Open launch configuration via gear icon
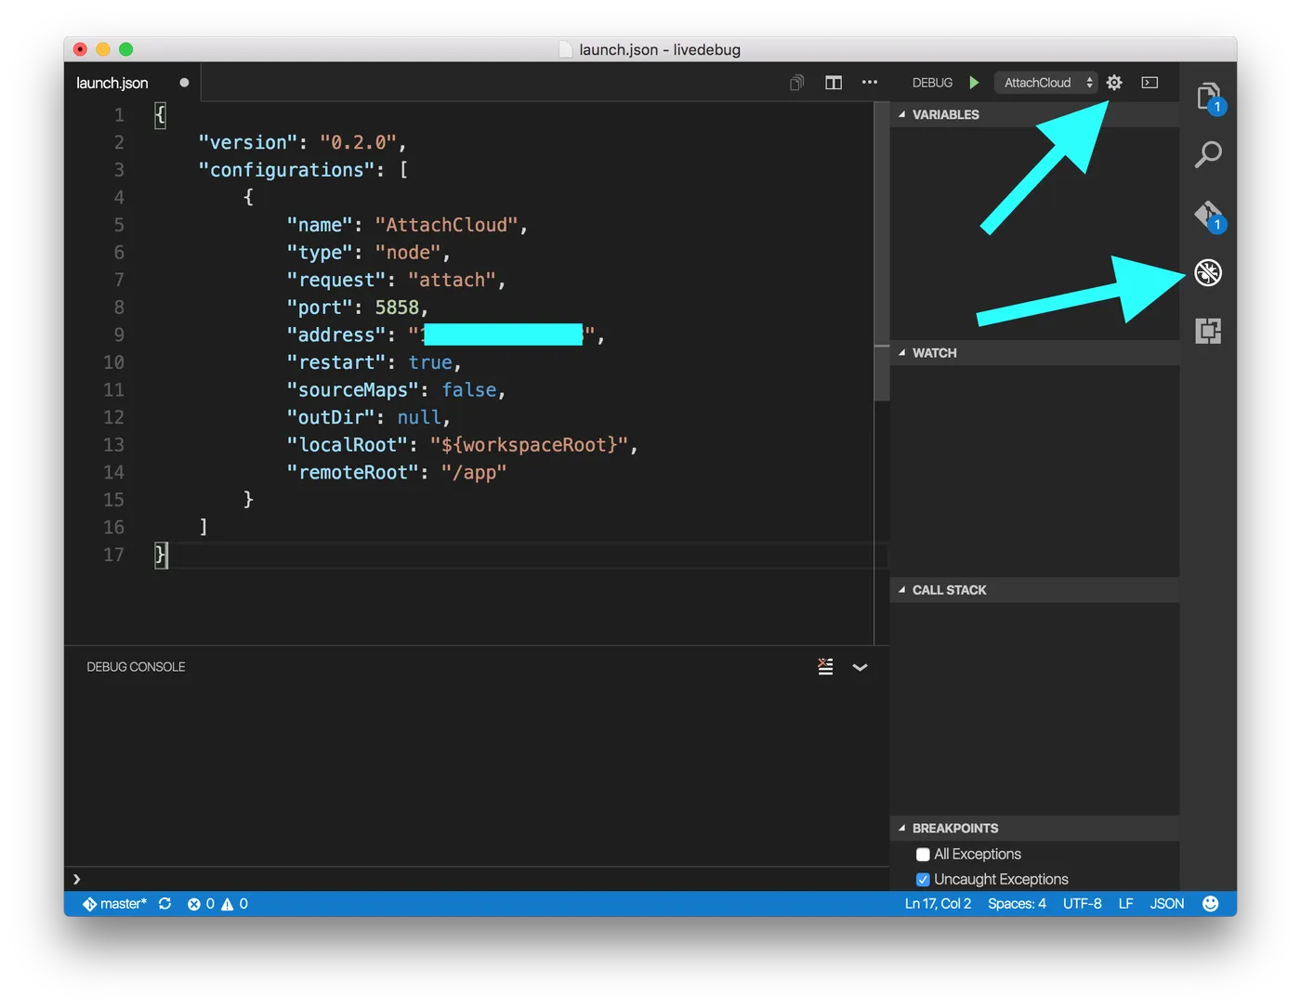Image resolution: width=1301 pixels, height=1008 pixels. click(x=1113, y=83)
